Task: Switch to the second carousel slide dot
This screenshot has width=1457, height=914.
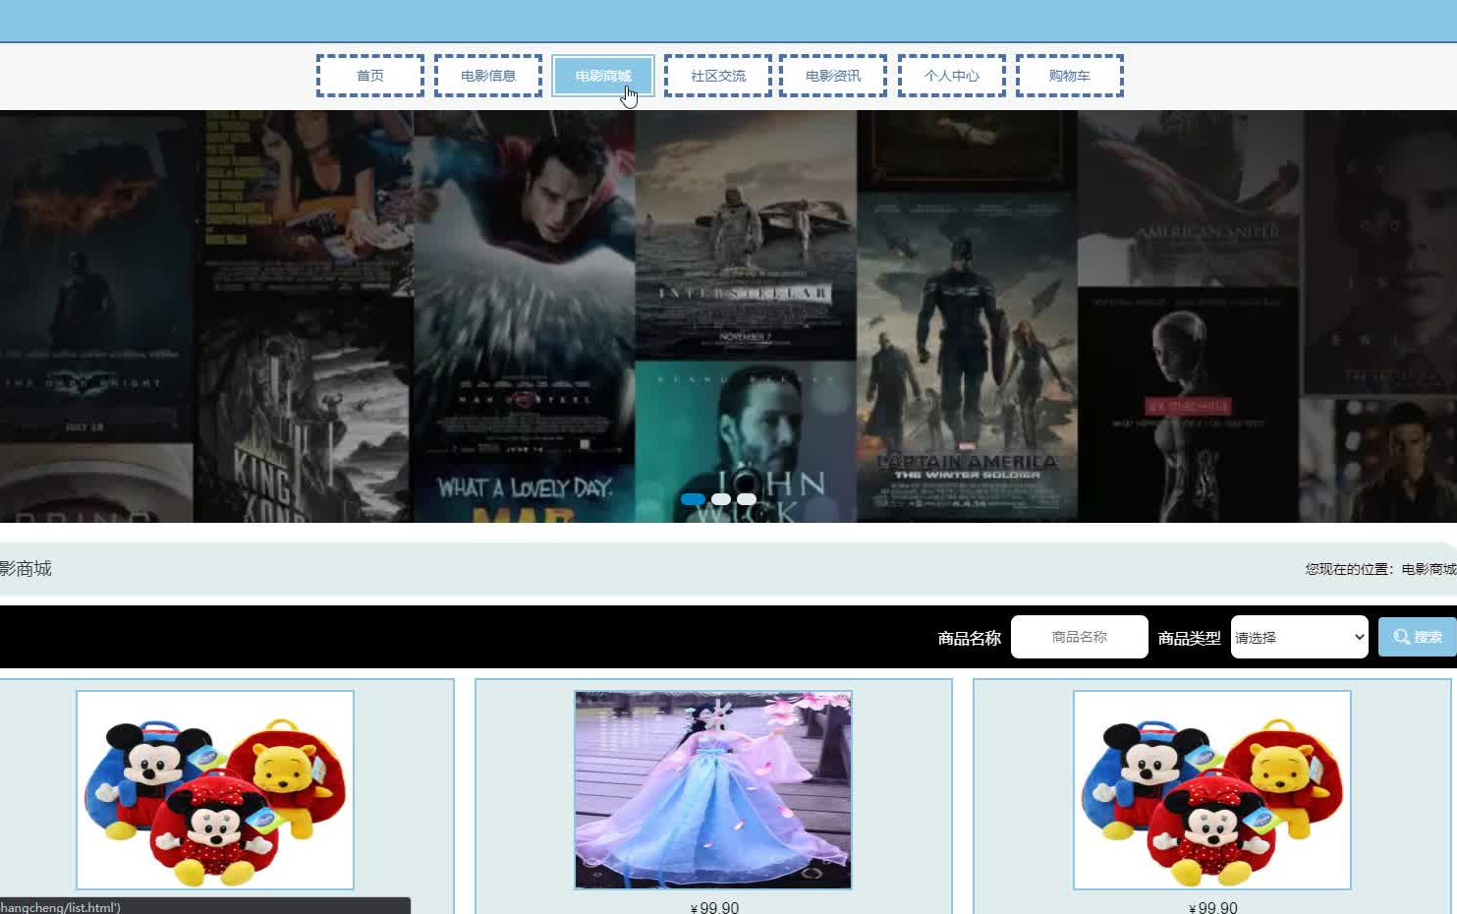Action: [x=721, y=499]
